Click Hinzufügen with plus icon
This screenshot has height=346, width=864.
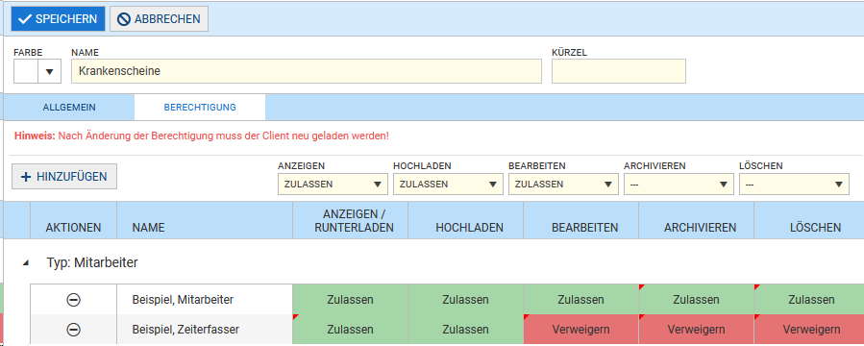[x=64, y=176]
